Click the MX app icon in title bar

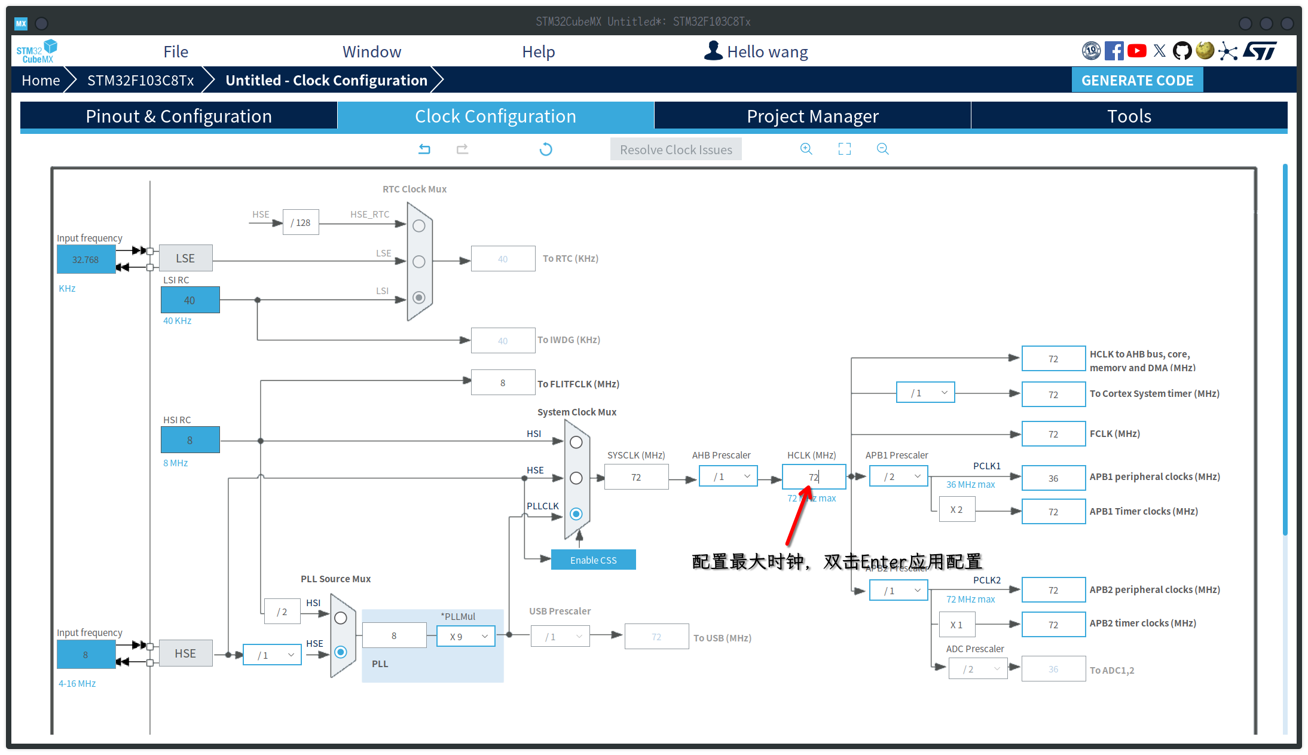pos(21,23)
